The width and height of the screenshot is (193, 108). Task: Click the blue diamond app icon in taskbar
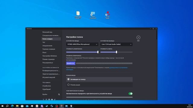[x=52, y=106]
